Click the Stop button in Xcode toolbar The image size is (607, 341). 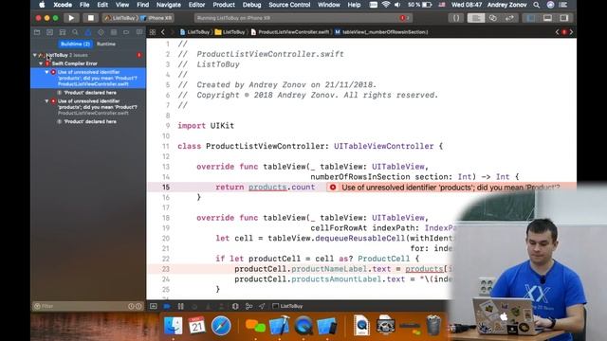pyautogui.click(x=90, y=18)
